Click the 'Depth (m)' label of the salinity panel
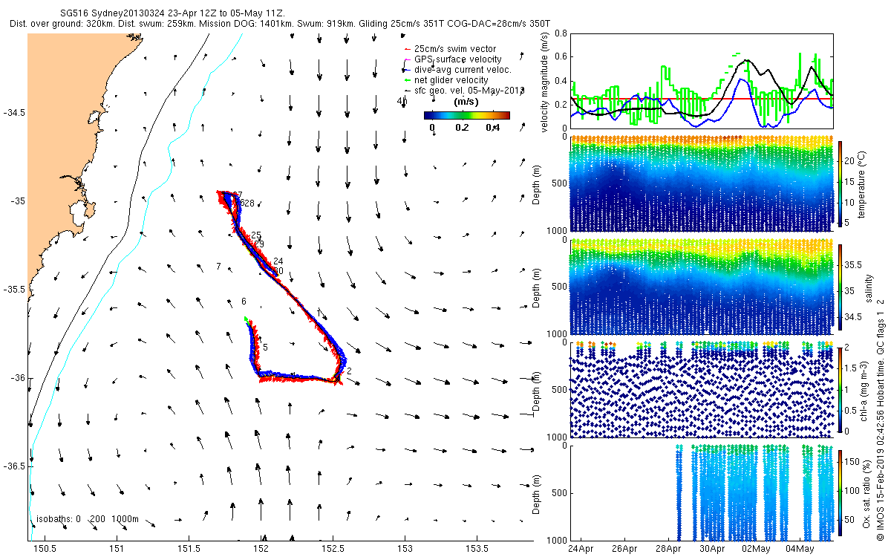This screenshot has width=891, height=557. click(538, 287)
